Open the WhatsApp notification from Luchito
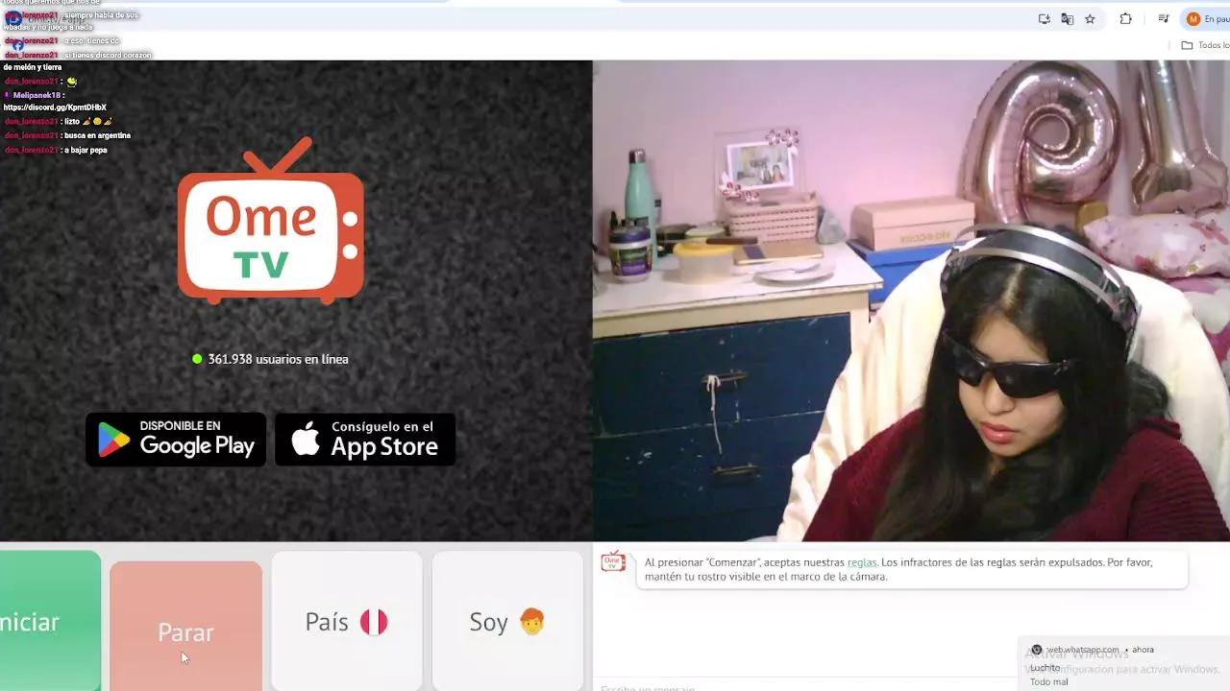Screen dimensions: 1230x691 [1124, 665]
